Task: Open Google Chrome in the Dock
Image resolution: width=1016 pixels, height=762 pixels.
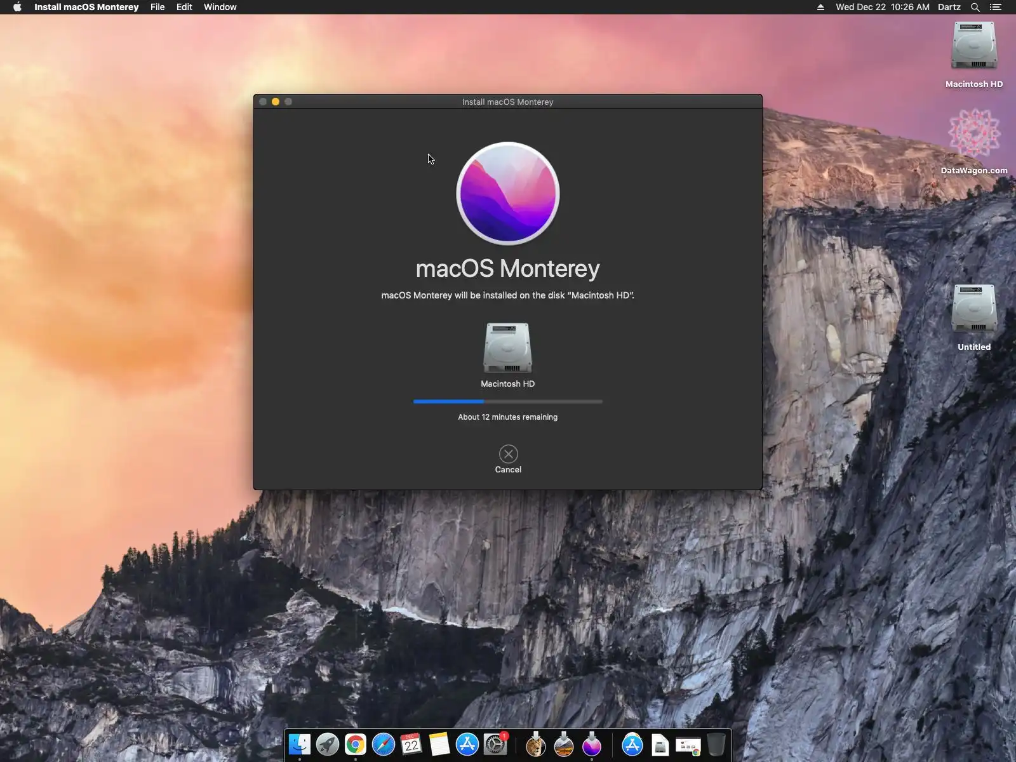Action: (x=356, y=744)
